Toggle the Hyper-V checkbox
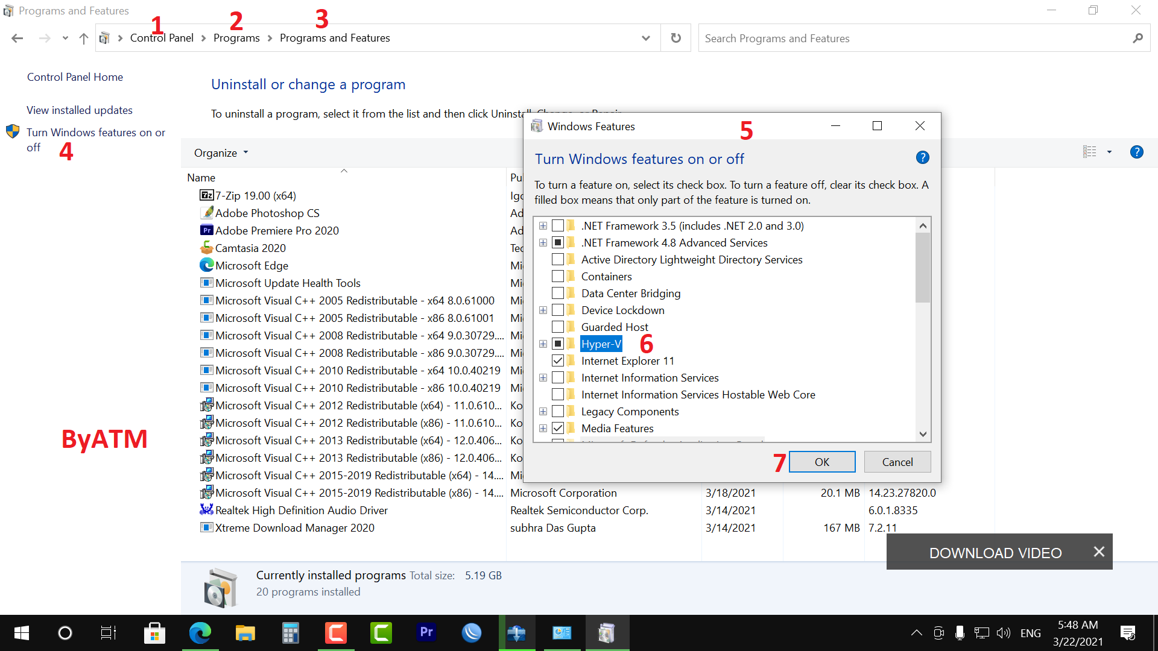This screenshot has height=651, width=1158. (558, 344)
